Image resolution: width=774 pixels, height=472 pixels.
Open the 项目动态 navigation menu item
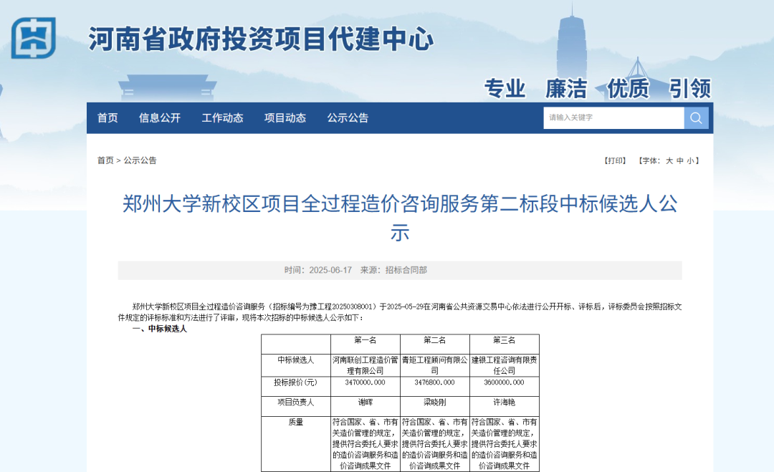pos(285,118)
